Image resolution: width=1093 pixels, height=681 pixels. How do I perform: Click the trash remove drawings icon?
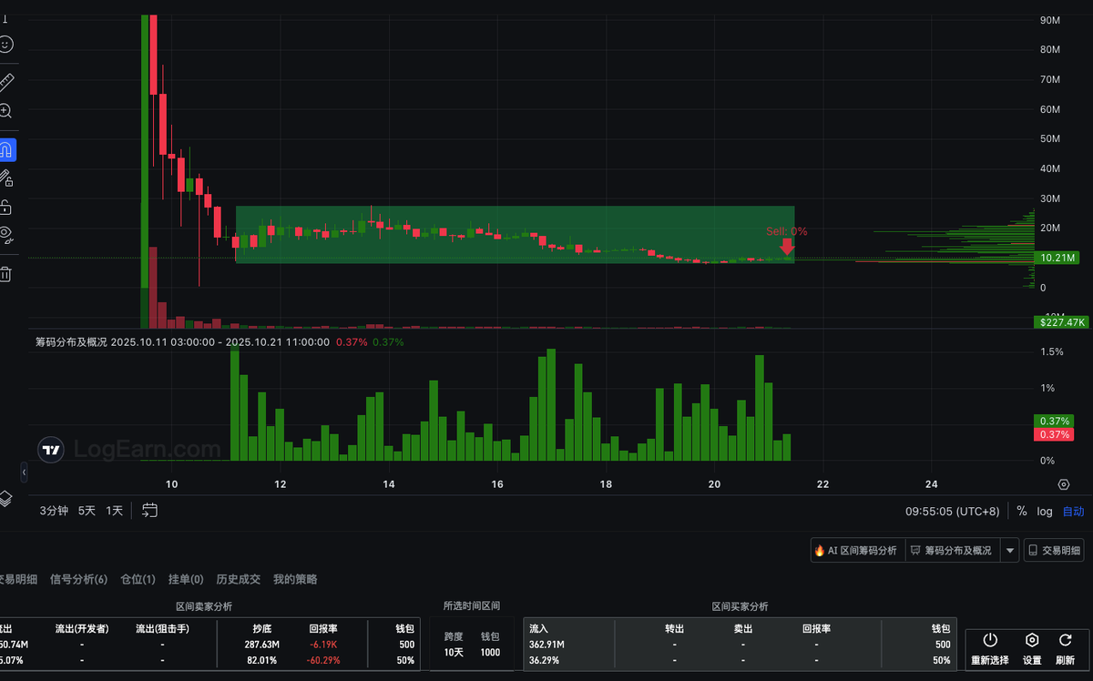pyautogui.click(x=6, y=273)
